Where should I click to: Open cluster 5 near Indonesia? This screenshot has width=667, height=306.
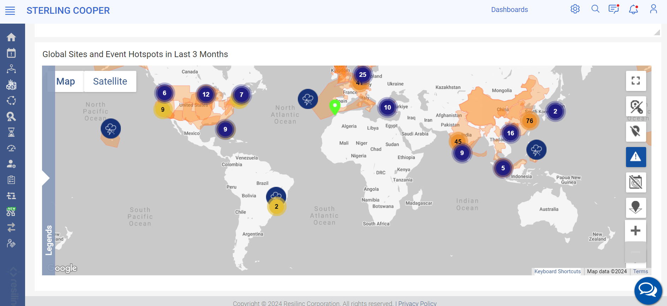[503, 168]
